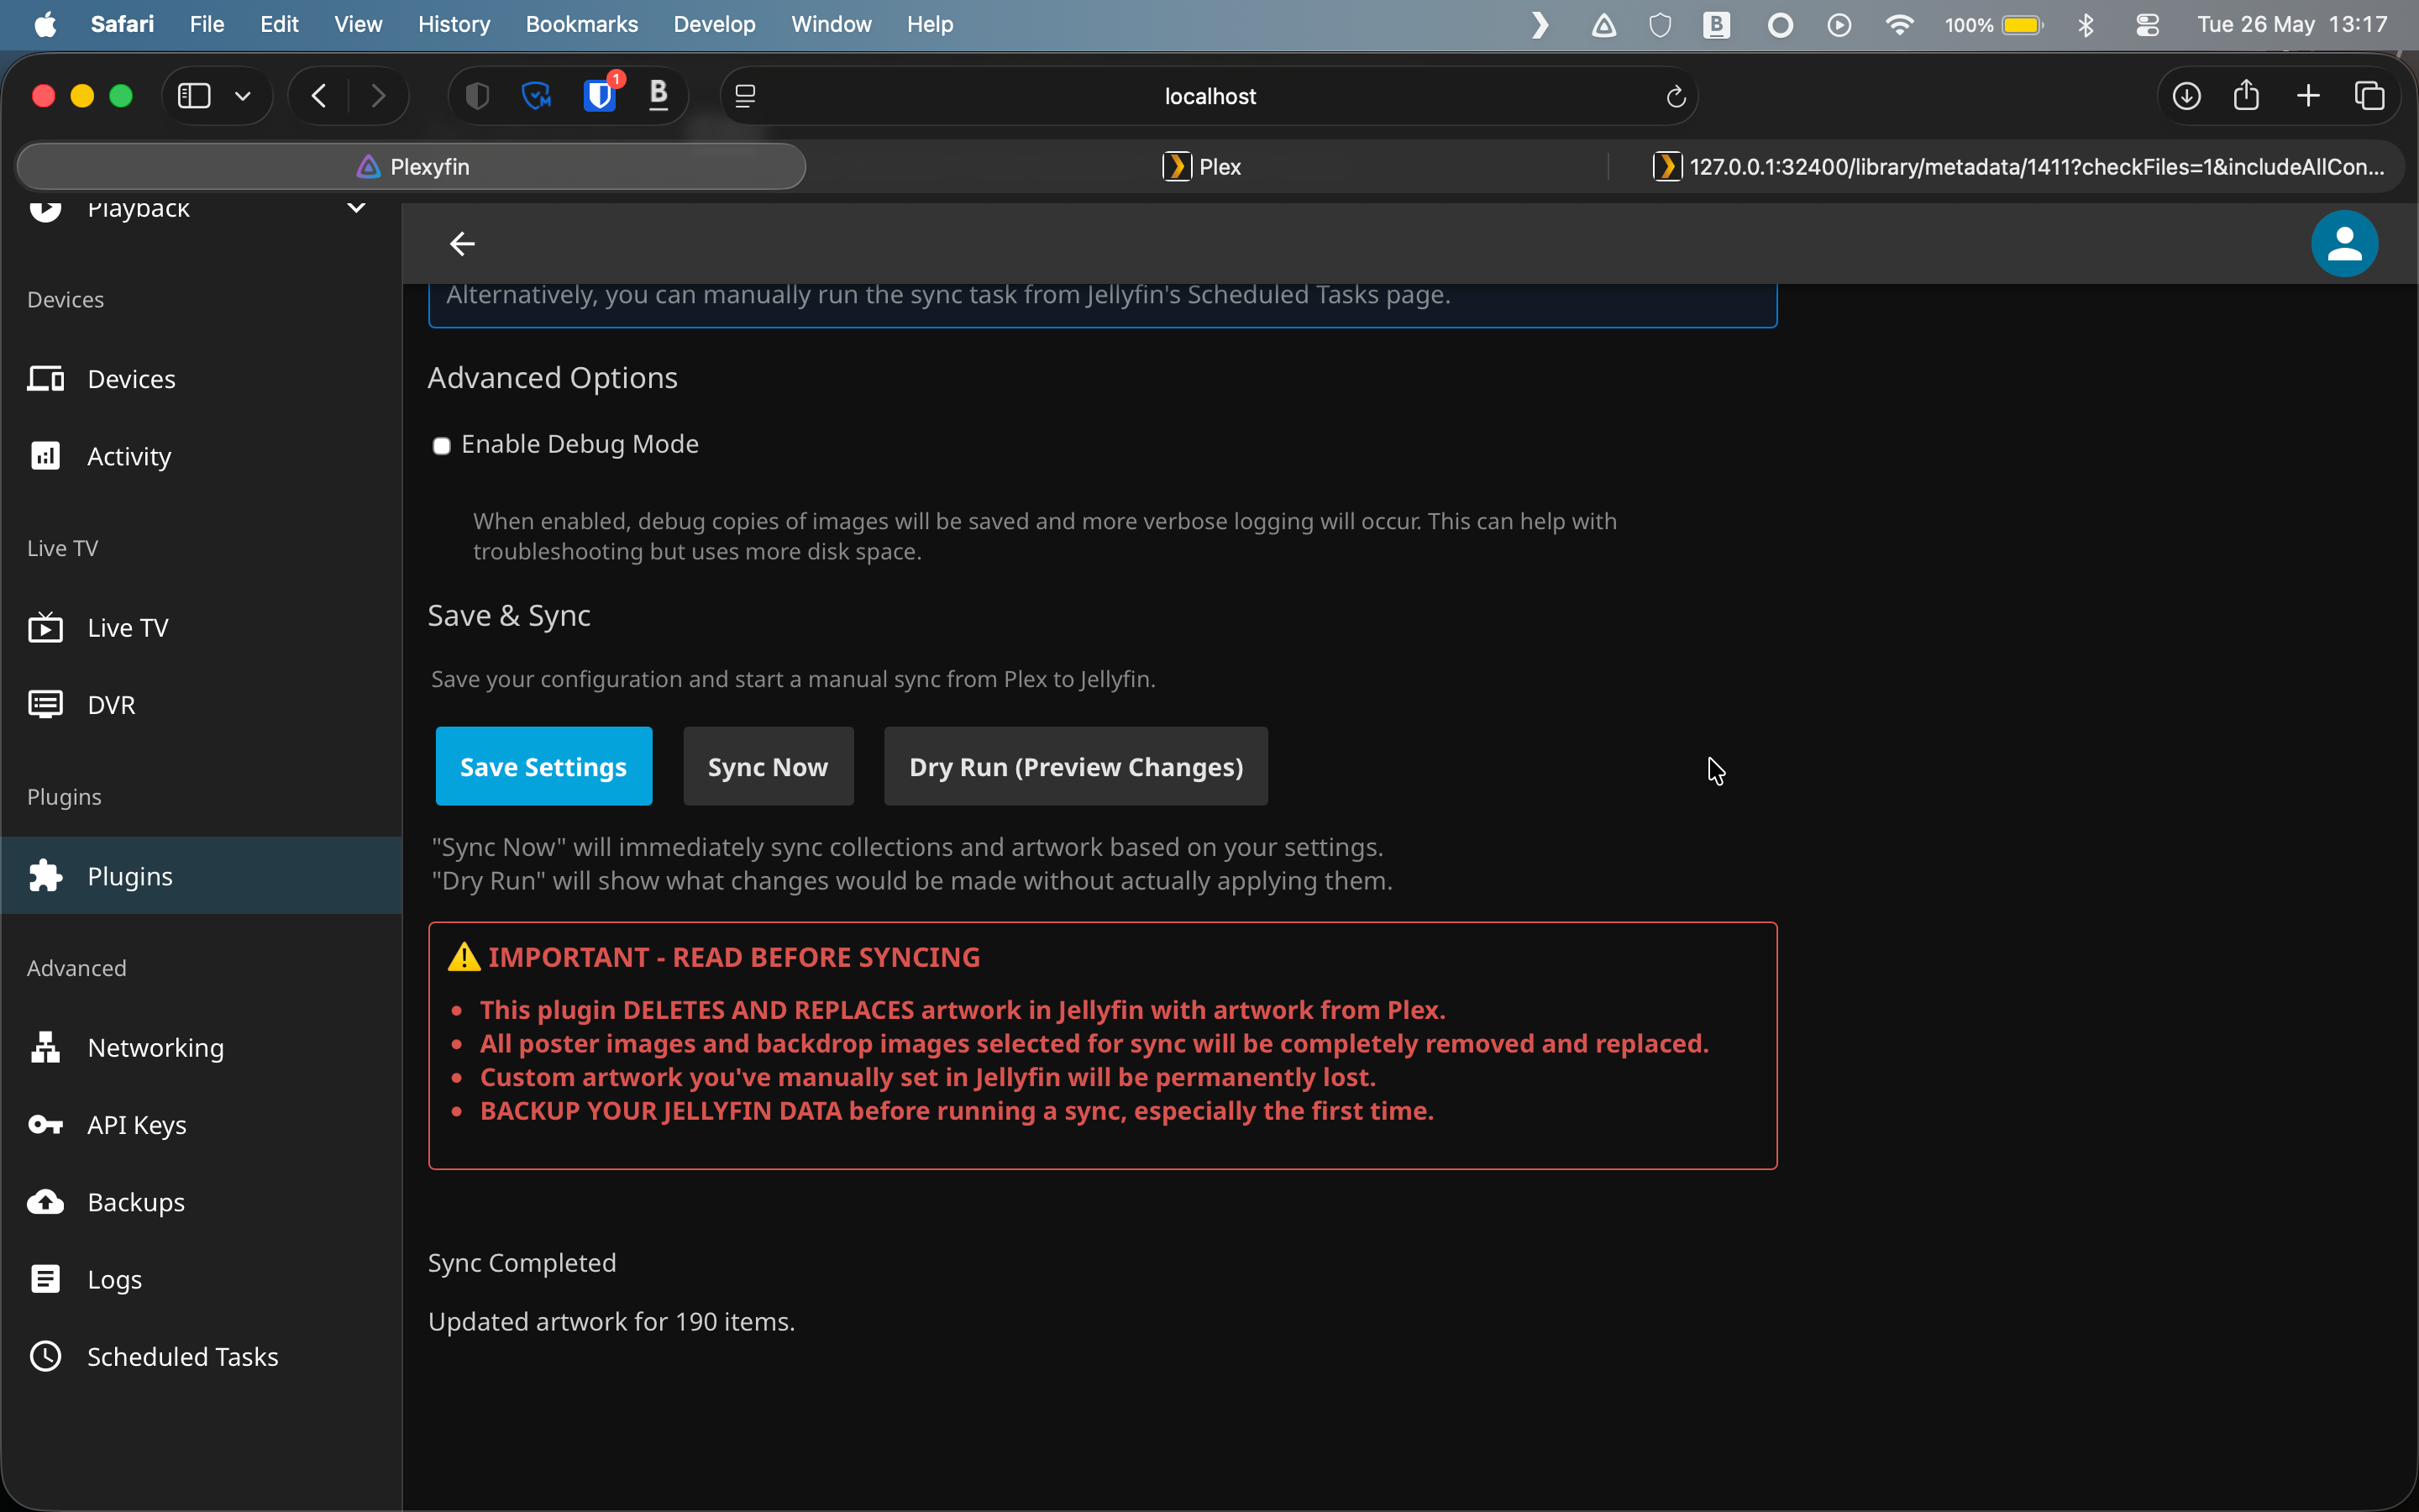
Task: Open the Apple menu
Action: click(x=45, y=24)
